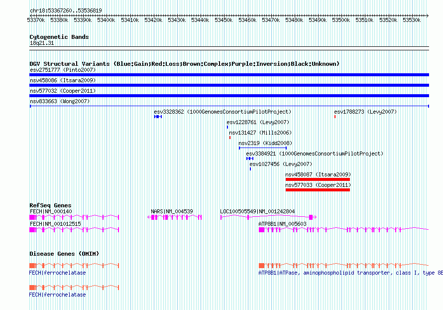The height and width of the screenshot is (310, 443).
Task: Click the ruler's right arrow end
Action: pos(427,15)
